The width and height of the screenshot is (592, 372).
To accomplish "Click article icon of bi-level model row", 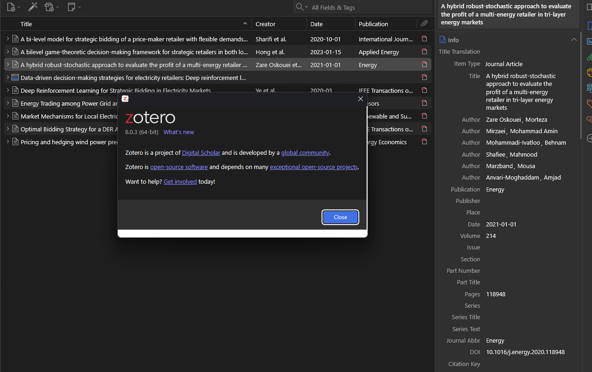I will click(15, 39).
